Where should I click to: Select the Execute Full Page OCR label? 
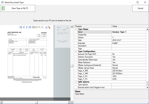coord(87,54)
